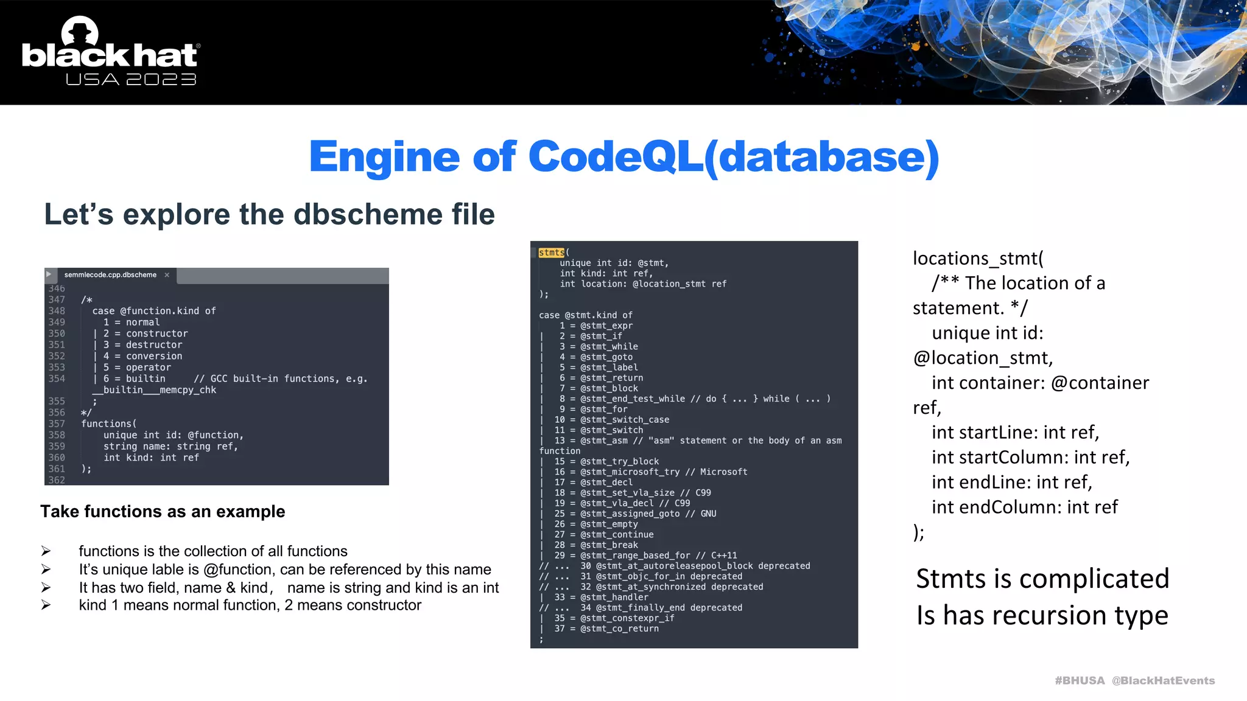Click the highlighted 'stmts' keyword
Viewport: 1247px width, 701px height.
pos(552,253)
